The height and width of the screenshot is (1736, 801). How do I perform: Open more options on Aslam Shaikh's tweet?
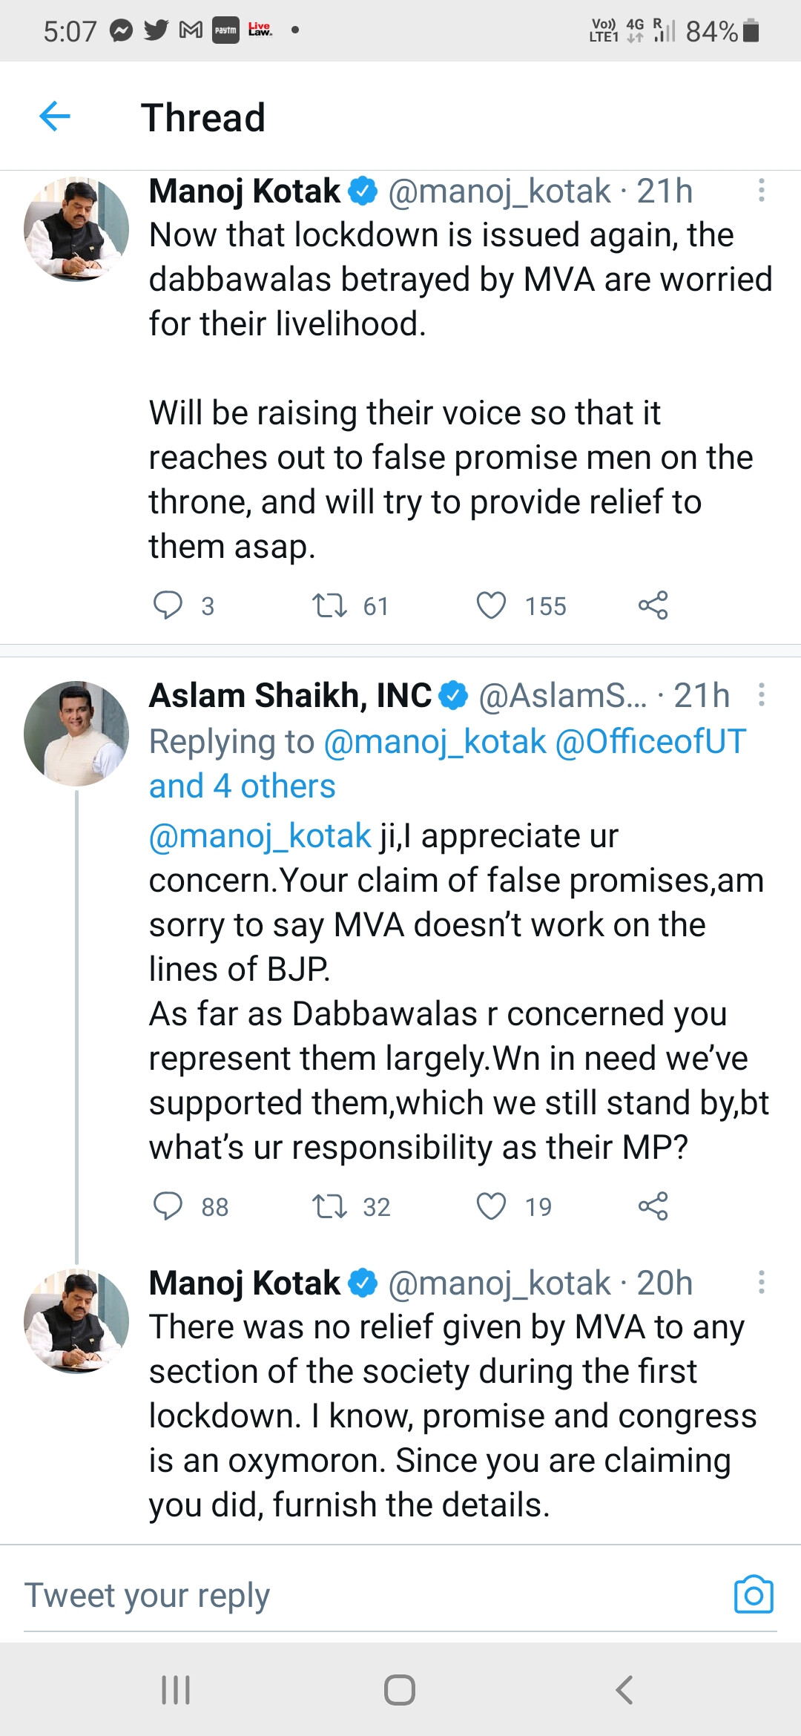point(761,695)
